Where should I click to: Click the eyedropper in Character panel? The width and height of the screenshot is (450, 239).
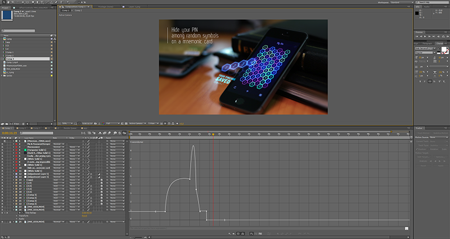pos(439,48)
